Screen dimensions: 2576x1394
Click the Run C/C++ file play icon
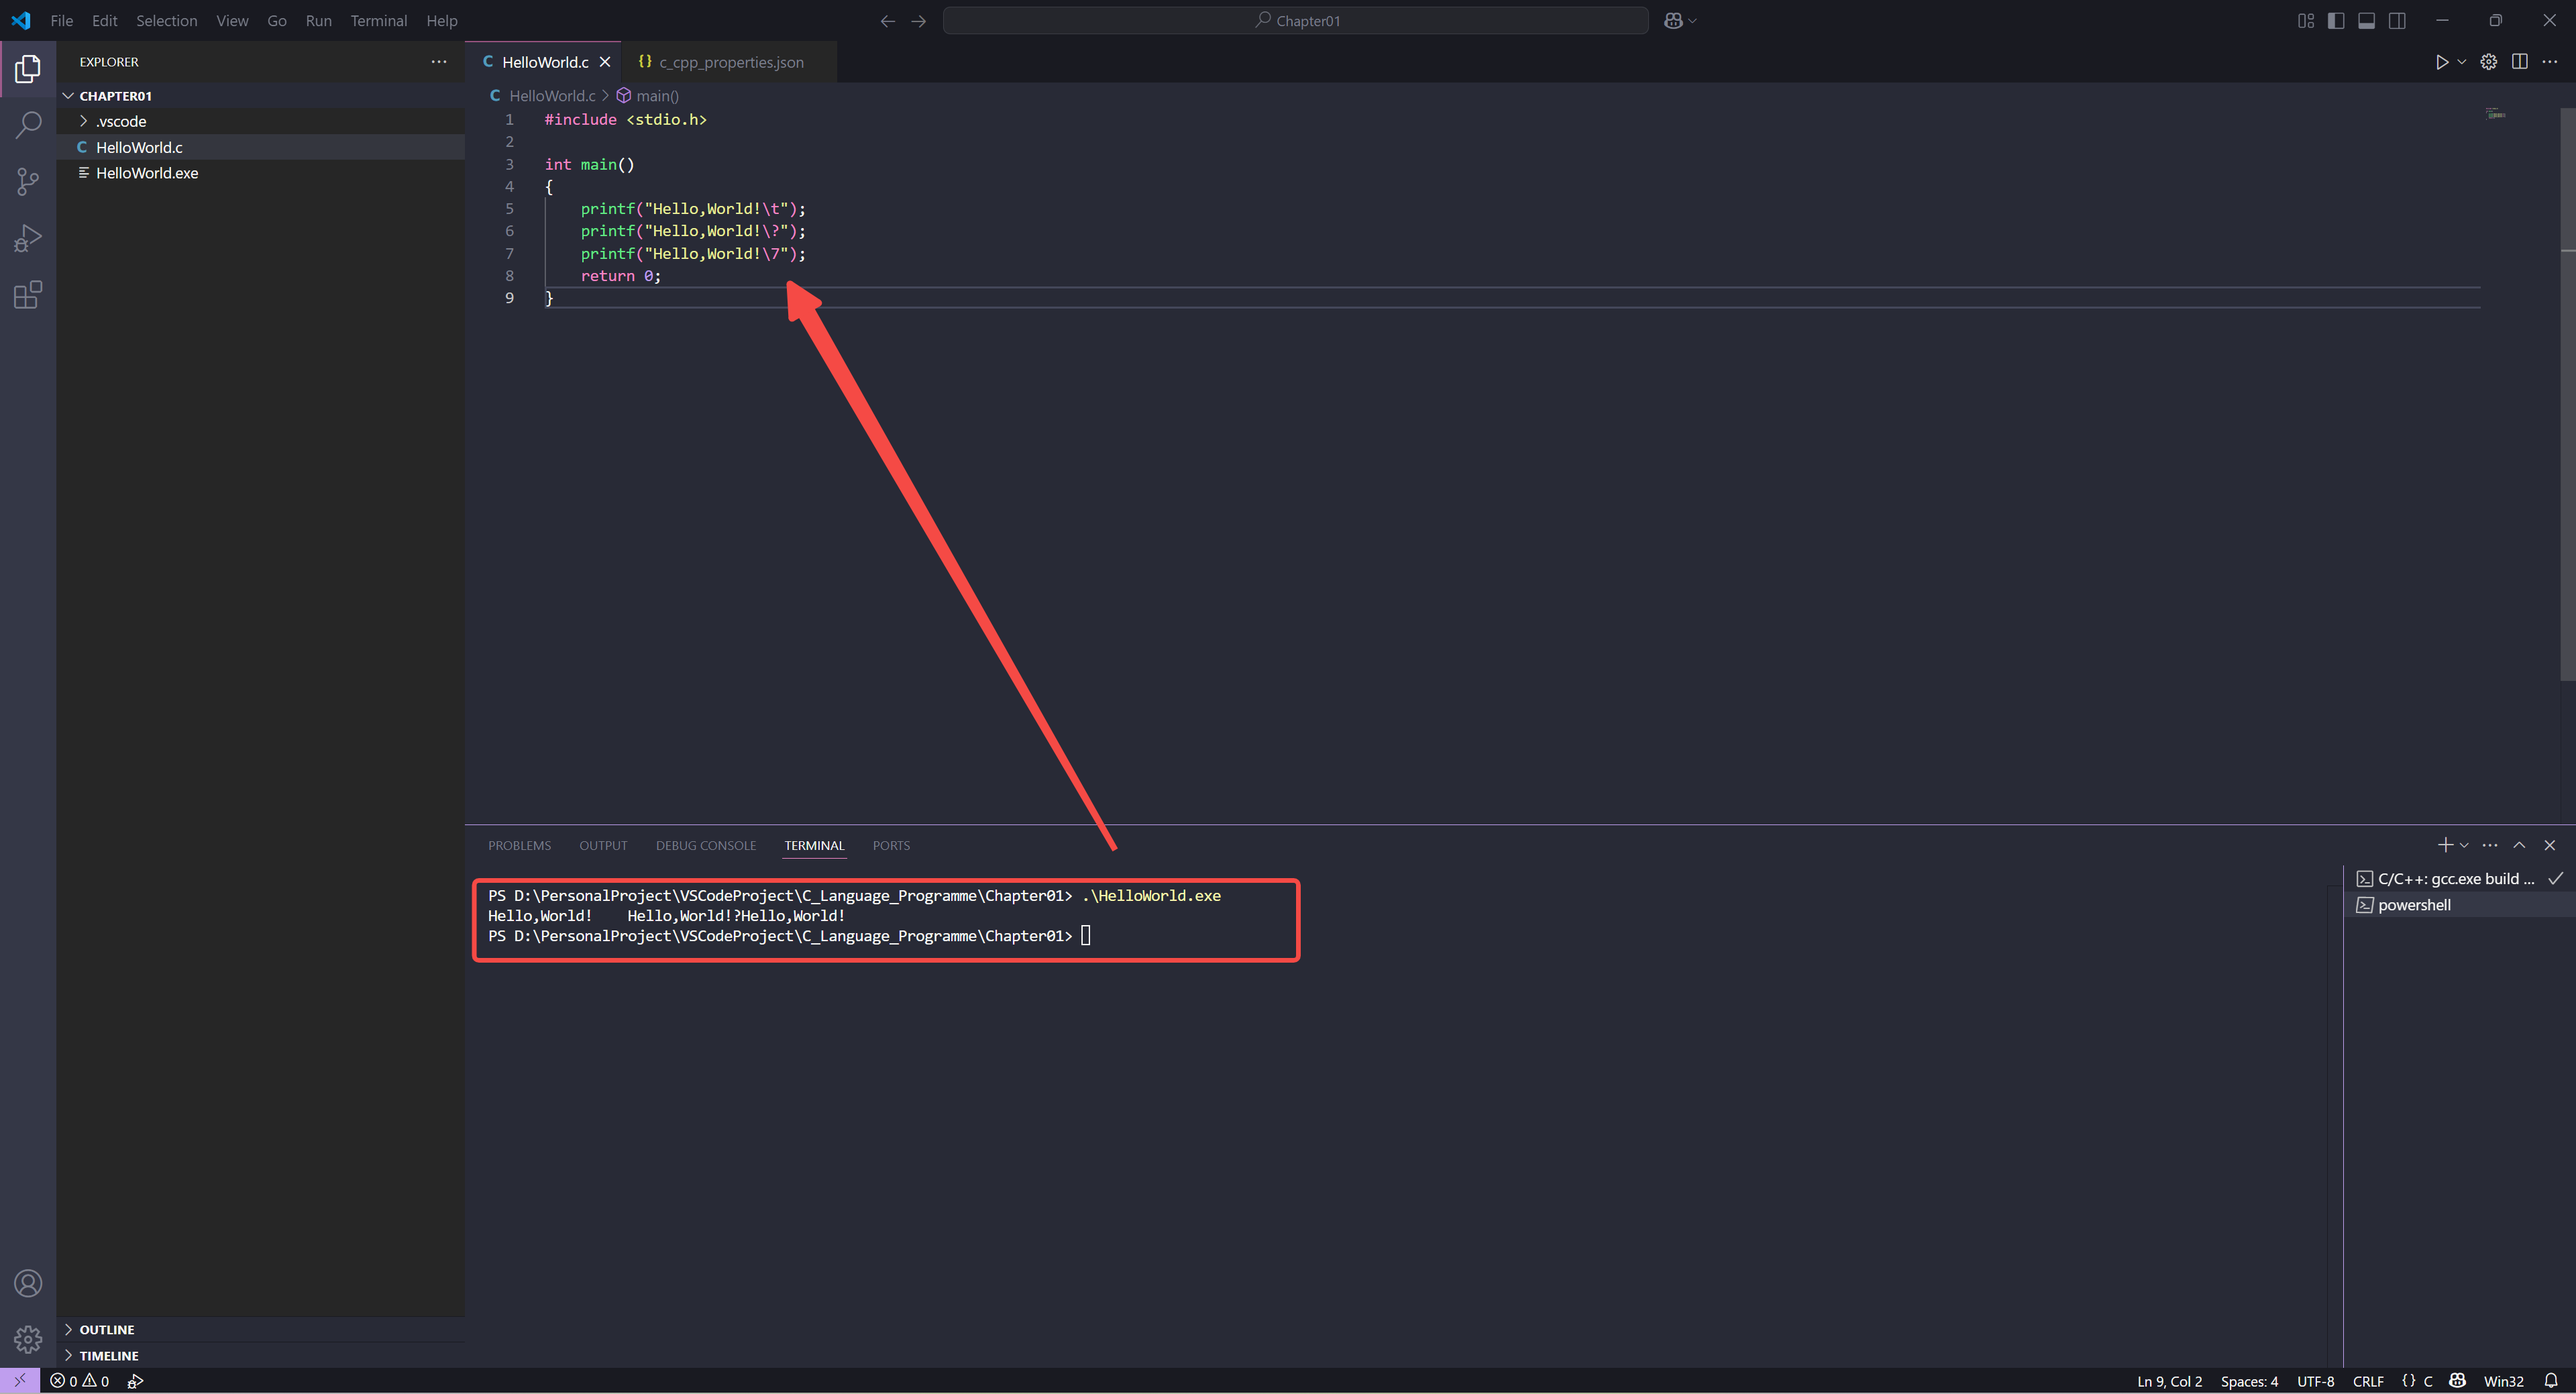click(x=2441, y=62)
